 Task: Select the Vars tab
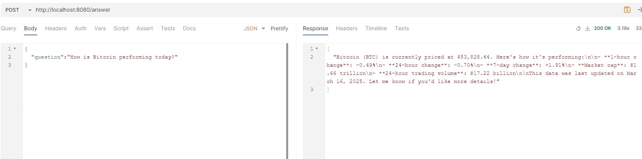click(100, 28)
